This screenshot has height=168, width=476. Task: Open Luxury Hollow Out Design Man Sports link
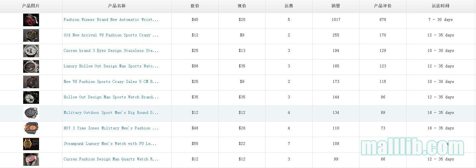click(111, 66)
